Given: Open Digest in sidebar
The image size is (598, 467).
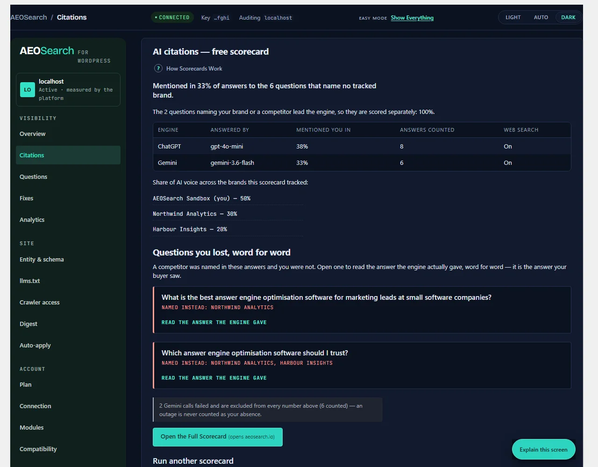Looking at the screenshot, I should pos(68,324).
